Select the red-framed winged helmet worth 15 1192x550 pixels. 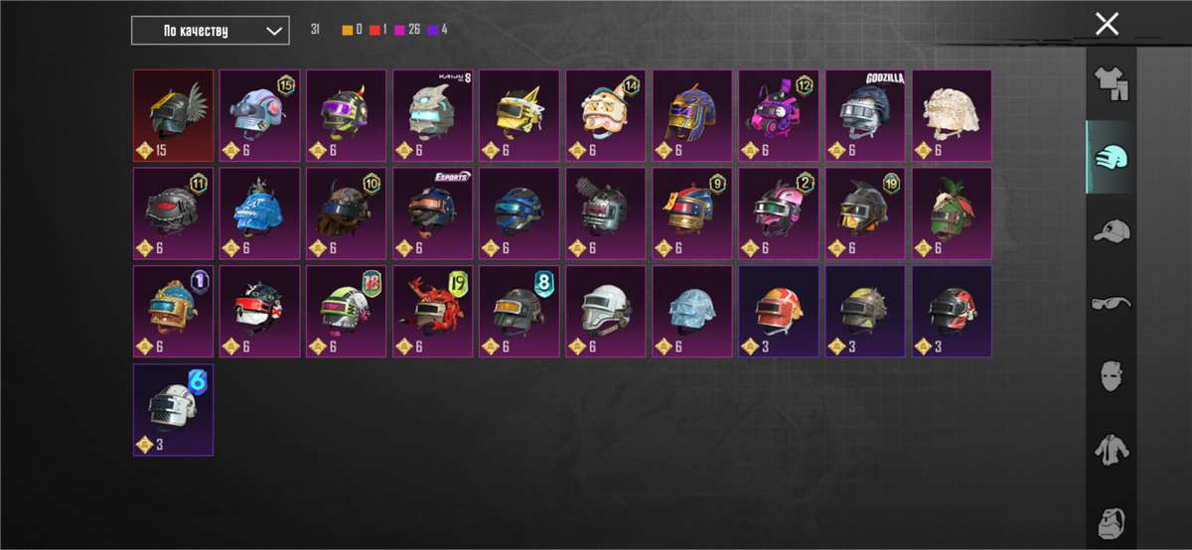174,115
